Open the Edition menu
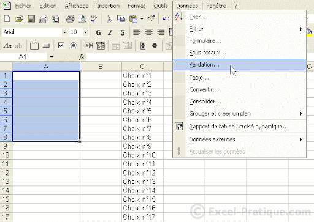 click(x=48, y=6)
